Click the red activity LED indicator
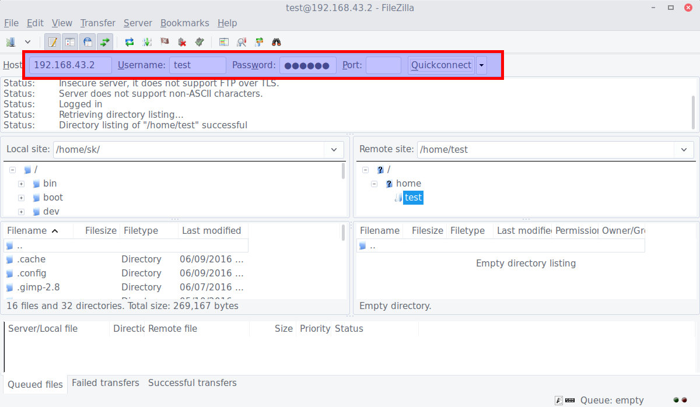700x407 pixels. point(684,401)
